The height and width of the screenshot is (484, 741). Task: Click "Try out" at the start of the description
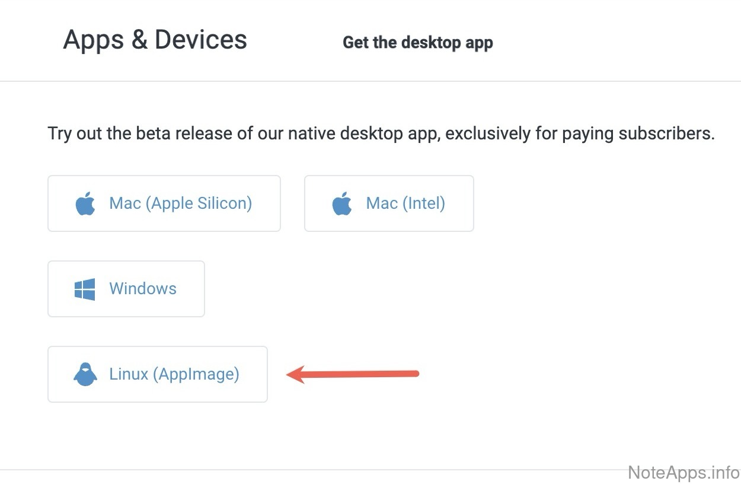click(x=75, y=133)
